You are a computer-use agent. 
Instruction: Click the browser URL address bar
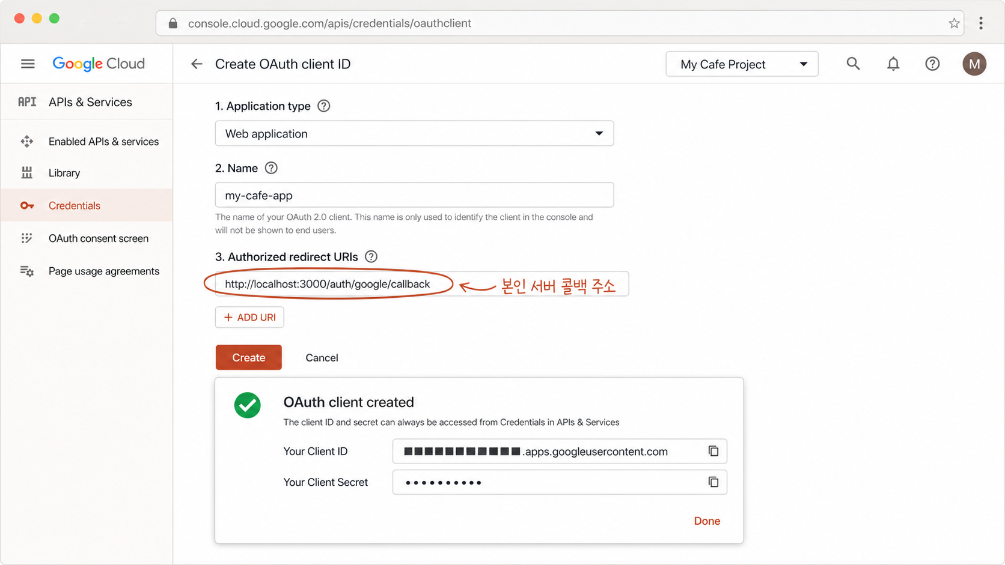click(560, 23)
